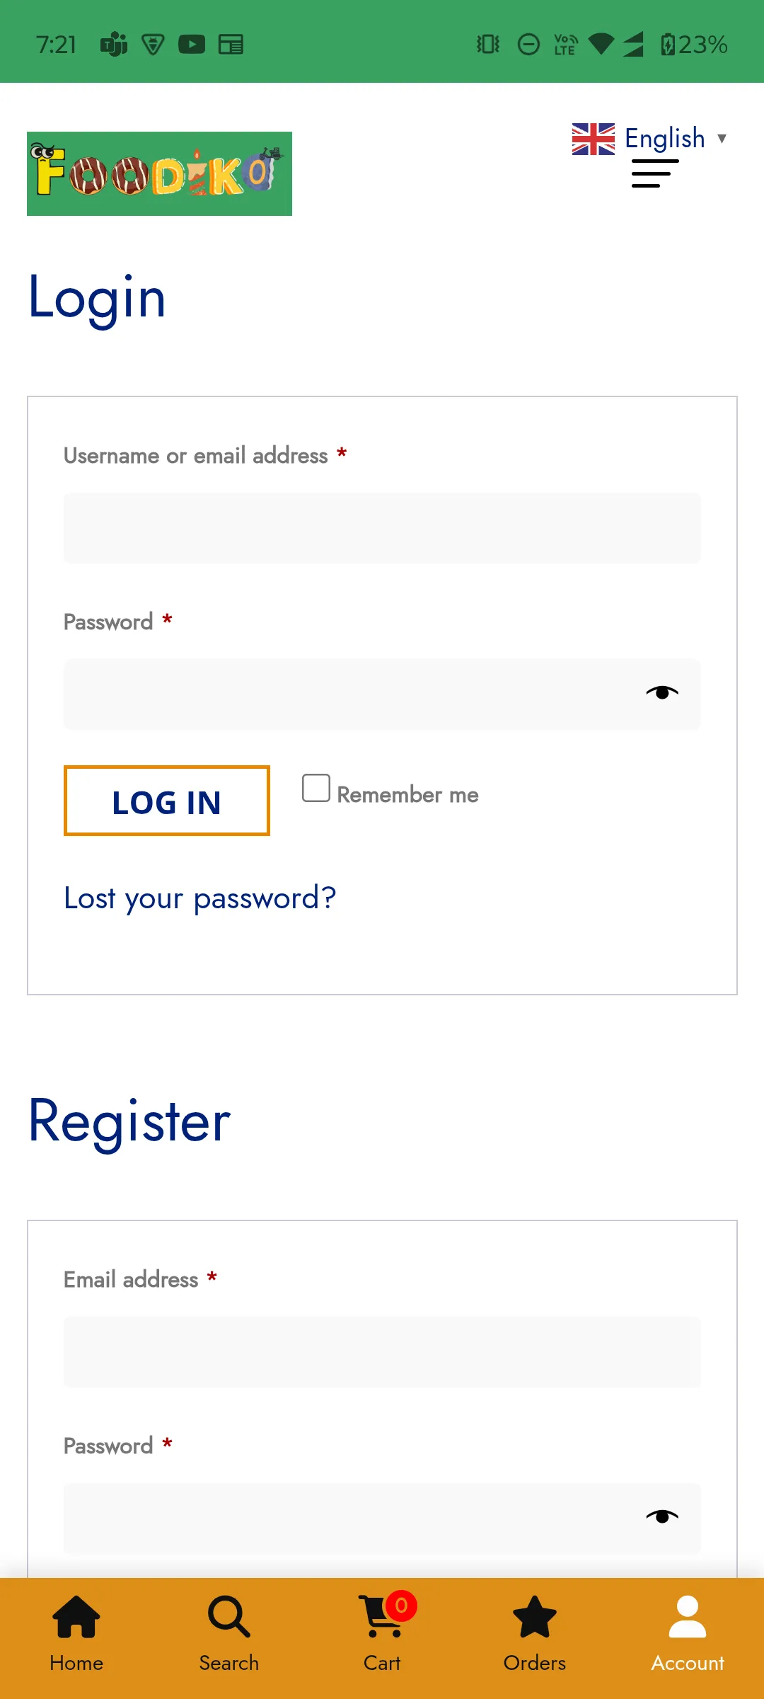Tap the UK flag icon

click(593, 139)
